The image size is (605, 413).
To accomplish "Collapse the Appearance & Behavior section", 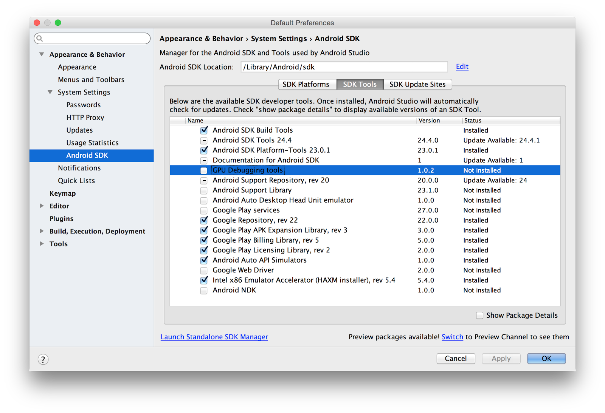I will point(42,54).
